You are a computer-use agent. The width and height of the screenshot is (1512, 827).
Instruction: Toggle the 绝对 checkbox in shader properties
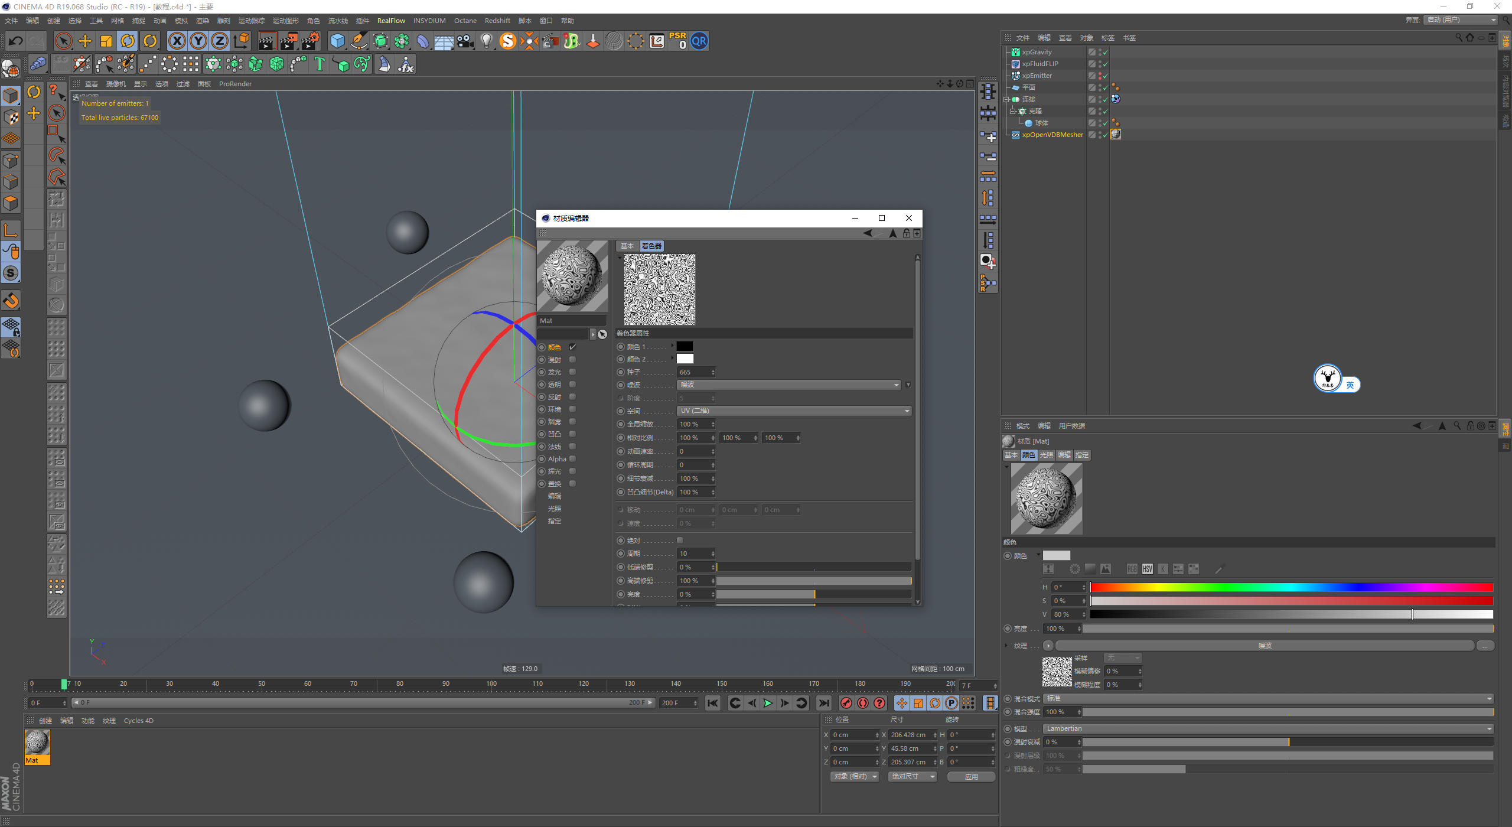click(680, 541)
